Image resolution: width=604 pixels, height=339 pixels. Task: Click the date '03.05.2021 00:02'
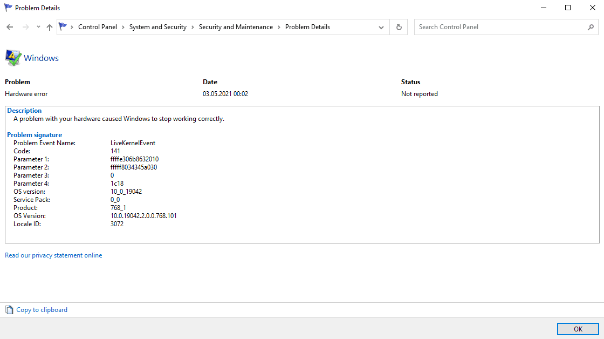(x=225, y=94)
